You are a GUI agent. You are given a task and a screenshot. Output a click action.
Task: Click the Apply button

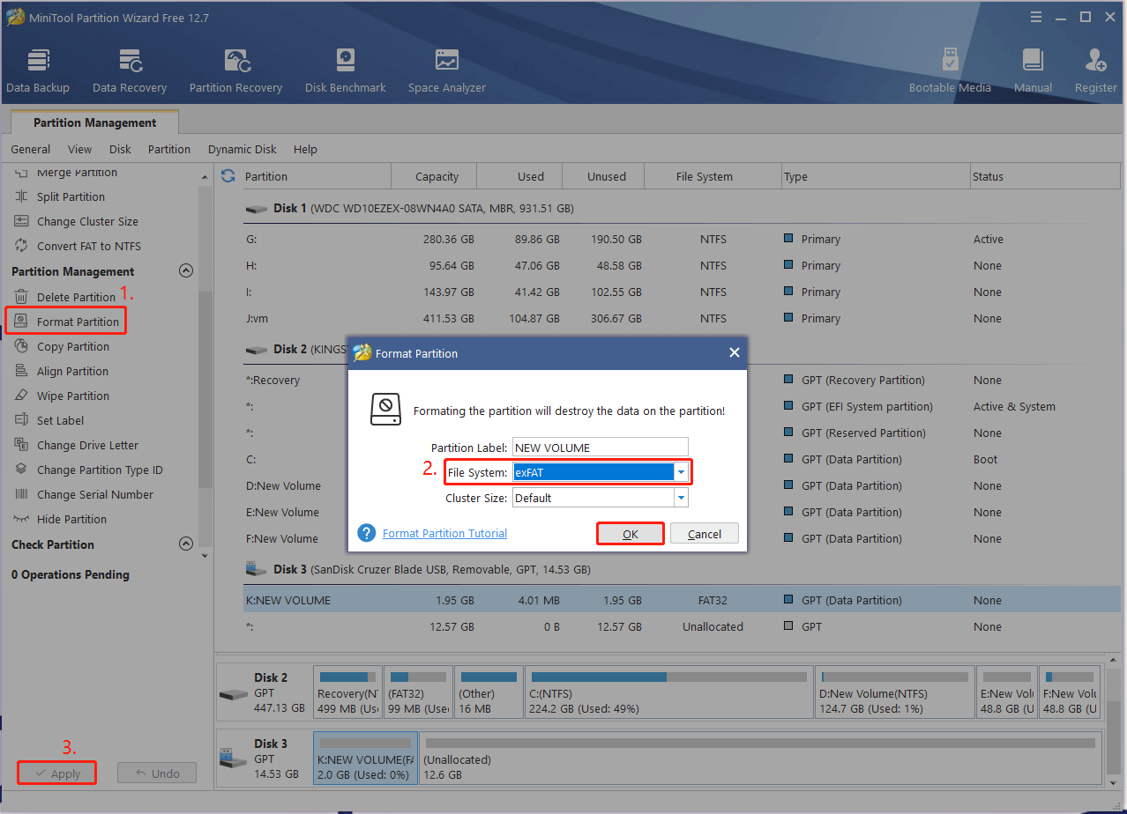[x=56, y=773]
